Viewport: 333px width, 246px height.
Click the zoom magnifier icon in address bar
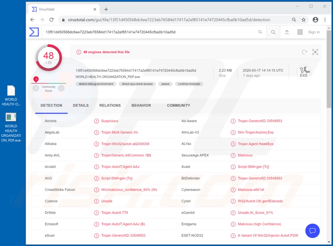294,20
